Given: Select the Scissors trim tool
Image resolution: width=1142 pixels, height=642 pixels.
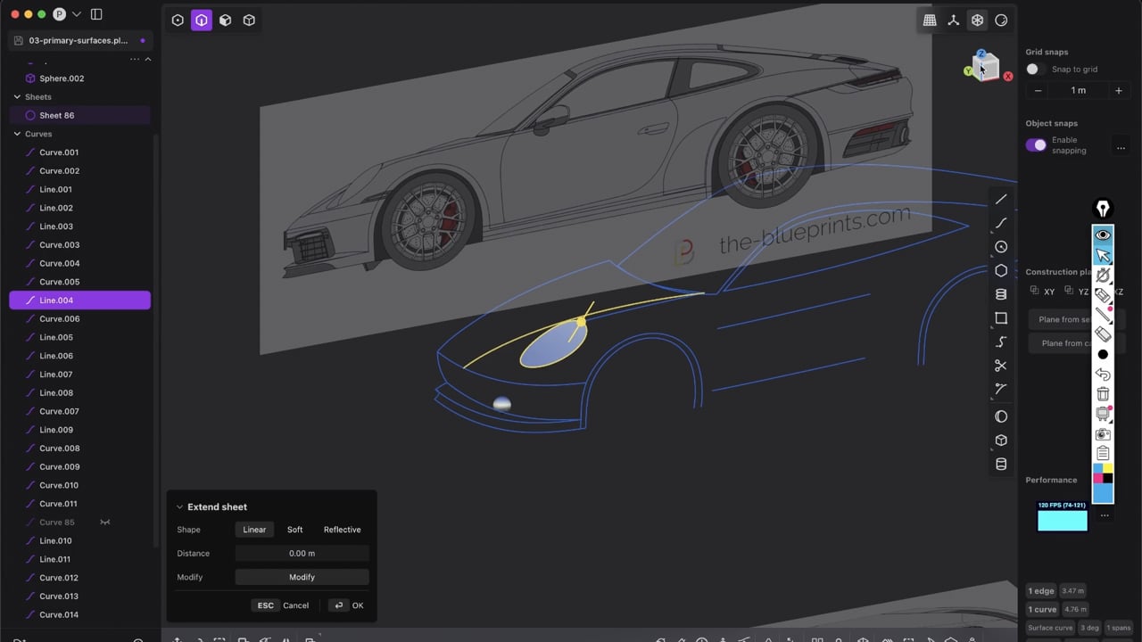Looking at the screenshot, I should [1001, 366].
